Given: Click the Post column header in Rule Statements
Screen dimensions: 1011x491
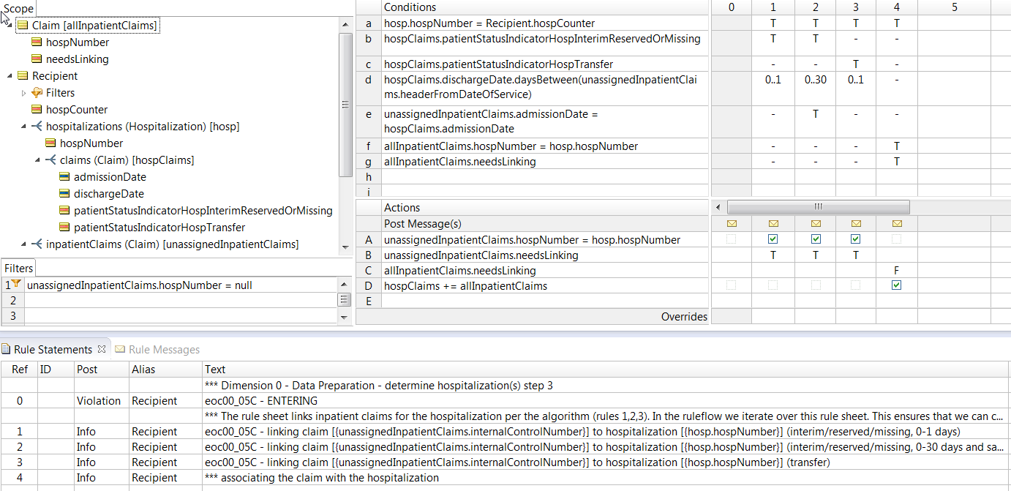Looking at the screenshot, I should tap(102, 370).
